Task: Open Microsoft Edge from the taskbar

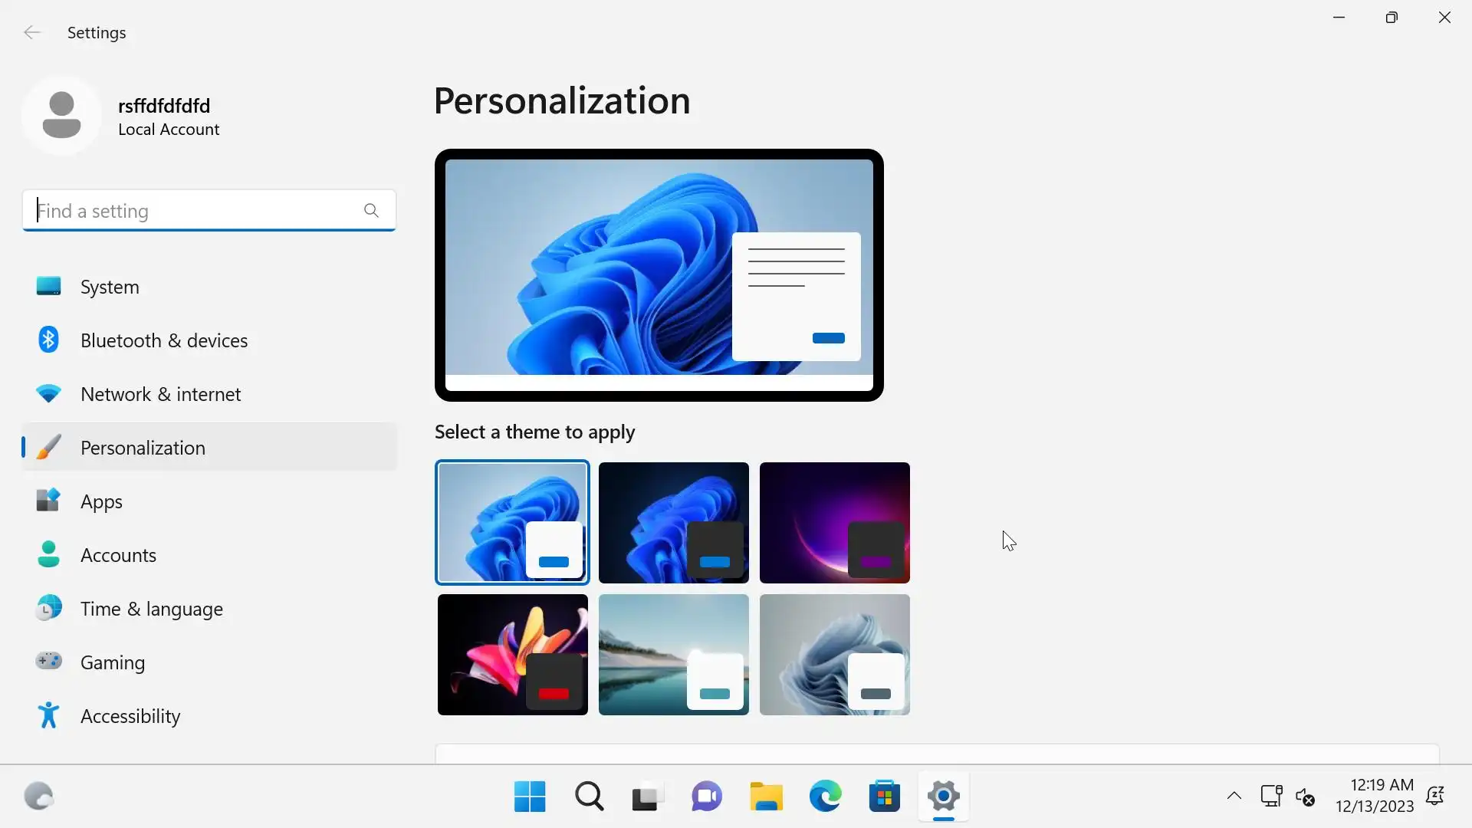Action: [x=825, y=797]
